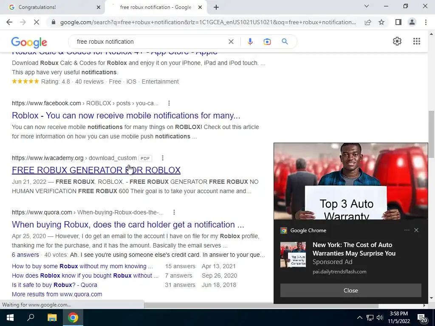The height and width of the screenshot is (326, 435).
Task: Share this page via the share icon
Action: pos(368,22)
